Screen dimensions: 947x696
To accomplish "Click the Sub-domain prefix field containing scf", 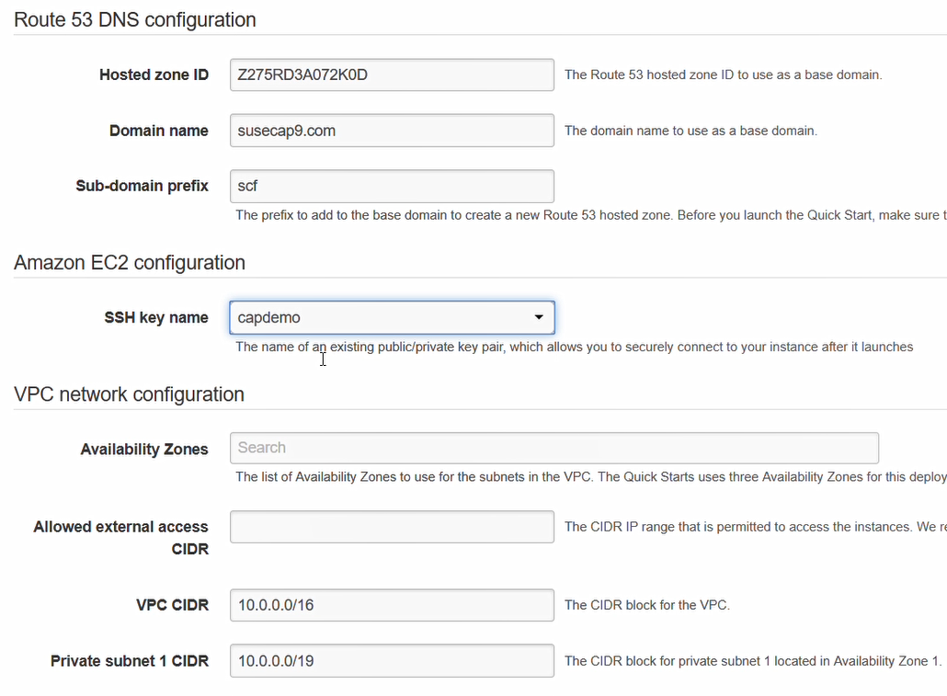I will 391,186.
